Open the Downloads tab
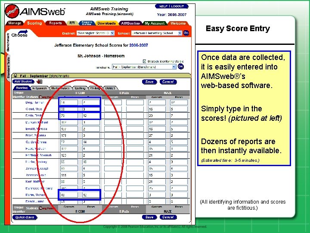Viewport: 310px width, 233px height. [106, 23]
